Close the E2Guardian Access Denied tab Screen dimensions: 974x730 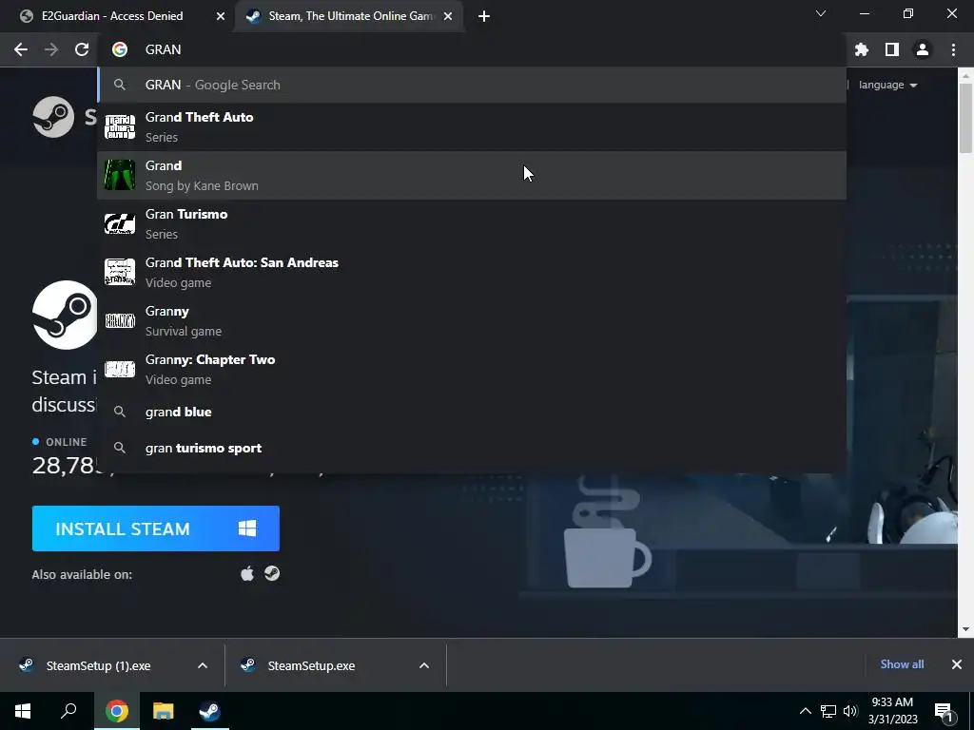tap(221, 16)
